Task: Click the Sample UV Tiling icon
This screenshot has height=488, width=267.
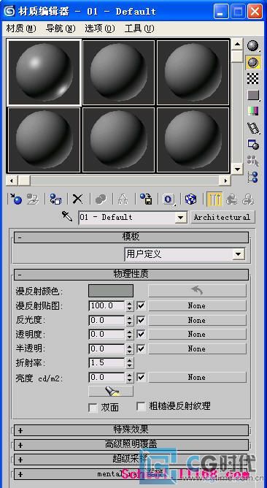Action: (252, 95)
